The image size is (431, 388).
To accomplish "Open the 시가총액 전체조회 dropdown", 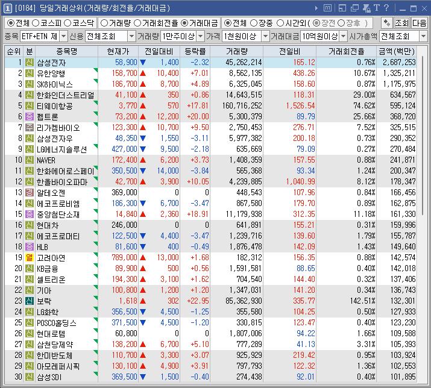I will pos(423,36).
